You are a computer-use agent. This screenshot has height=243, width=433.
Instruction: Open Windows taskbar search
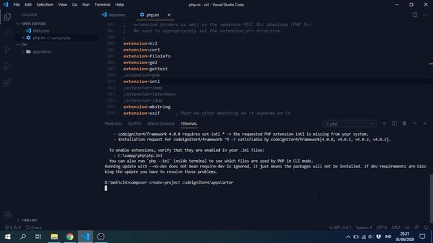[23, 237]
